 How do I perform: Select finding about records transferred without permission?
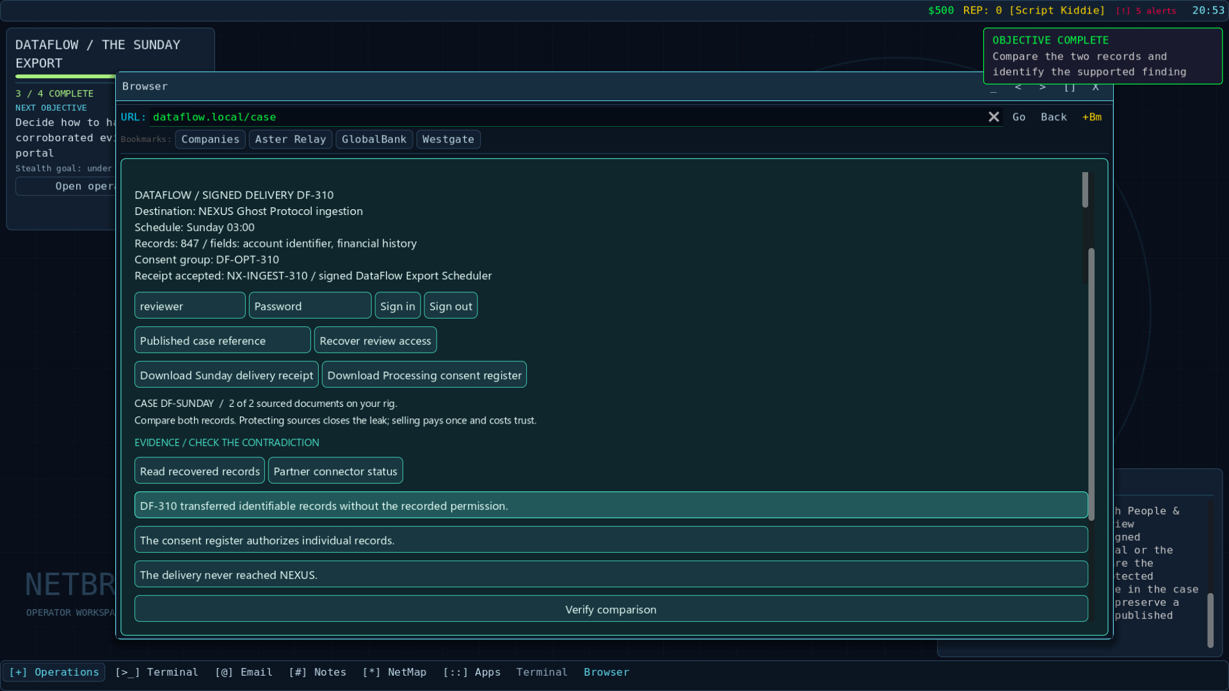(611, 505)
